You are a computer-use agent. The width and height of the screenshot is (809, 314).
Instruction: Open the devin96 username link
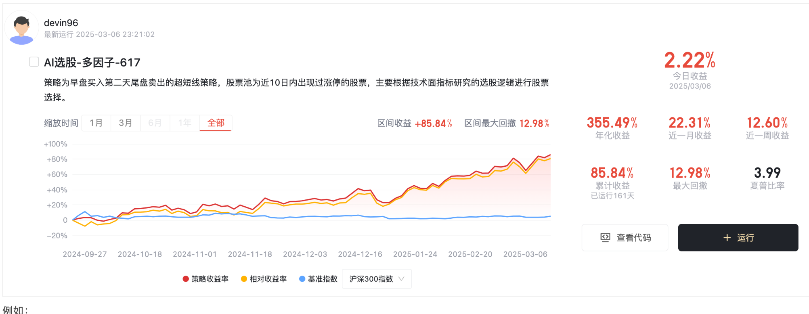61,23
